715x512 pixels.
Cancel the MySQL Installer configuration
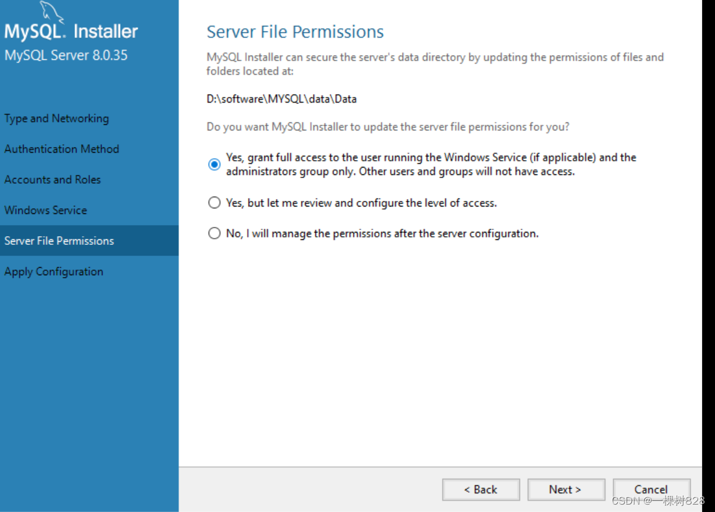coord(651,489)
